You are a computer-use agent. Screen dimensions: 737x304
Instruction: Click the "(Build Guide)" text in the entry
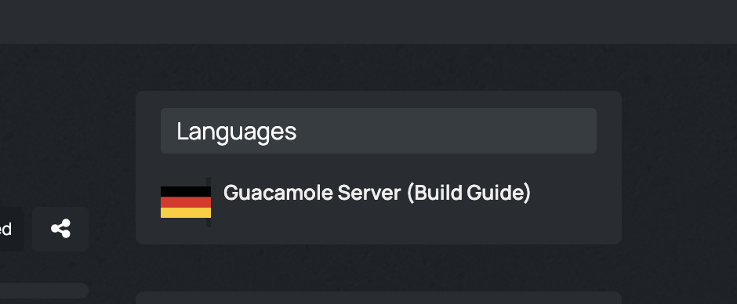tap(469, 193)
